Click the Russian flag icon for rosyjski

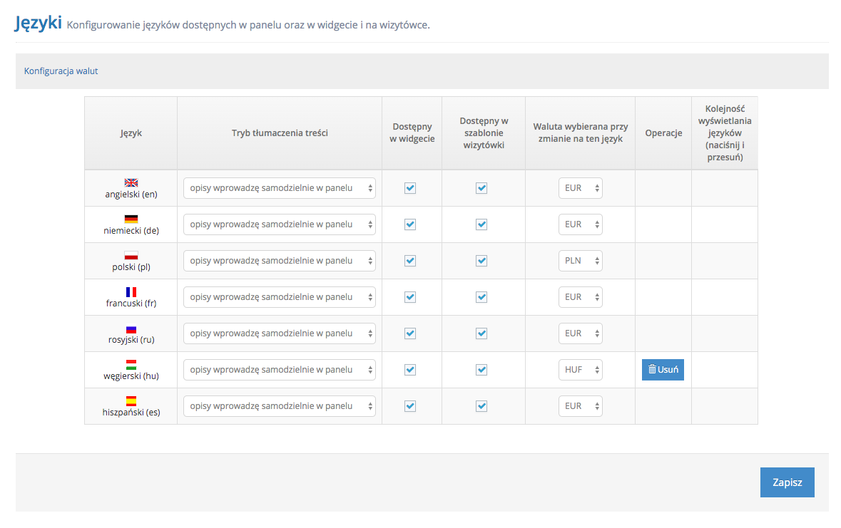(x=131, y=328)
